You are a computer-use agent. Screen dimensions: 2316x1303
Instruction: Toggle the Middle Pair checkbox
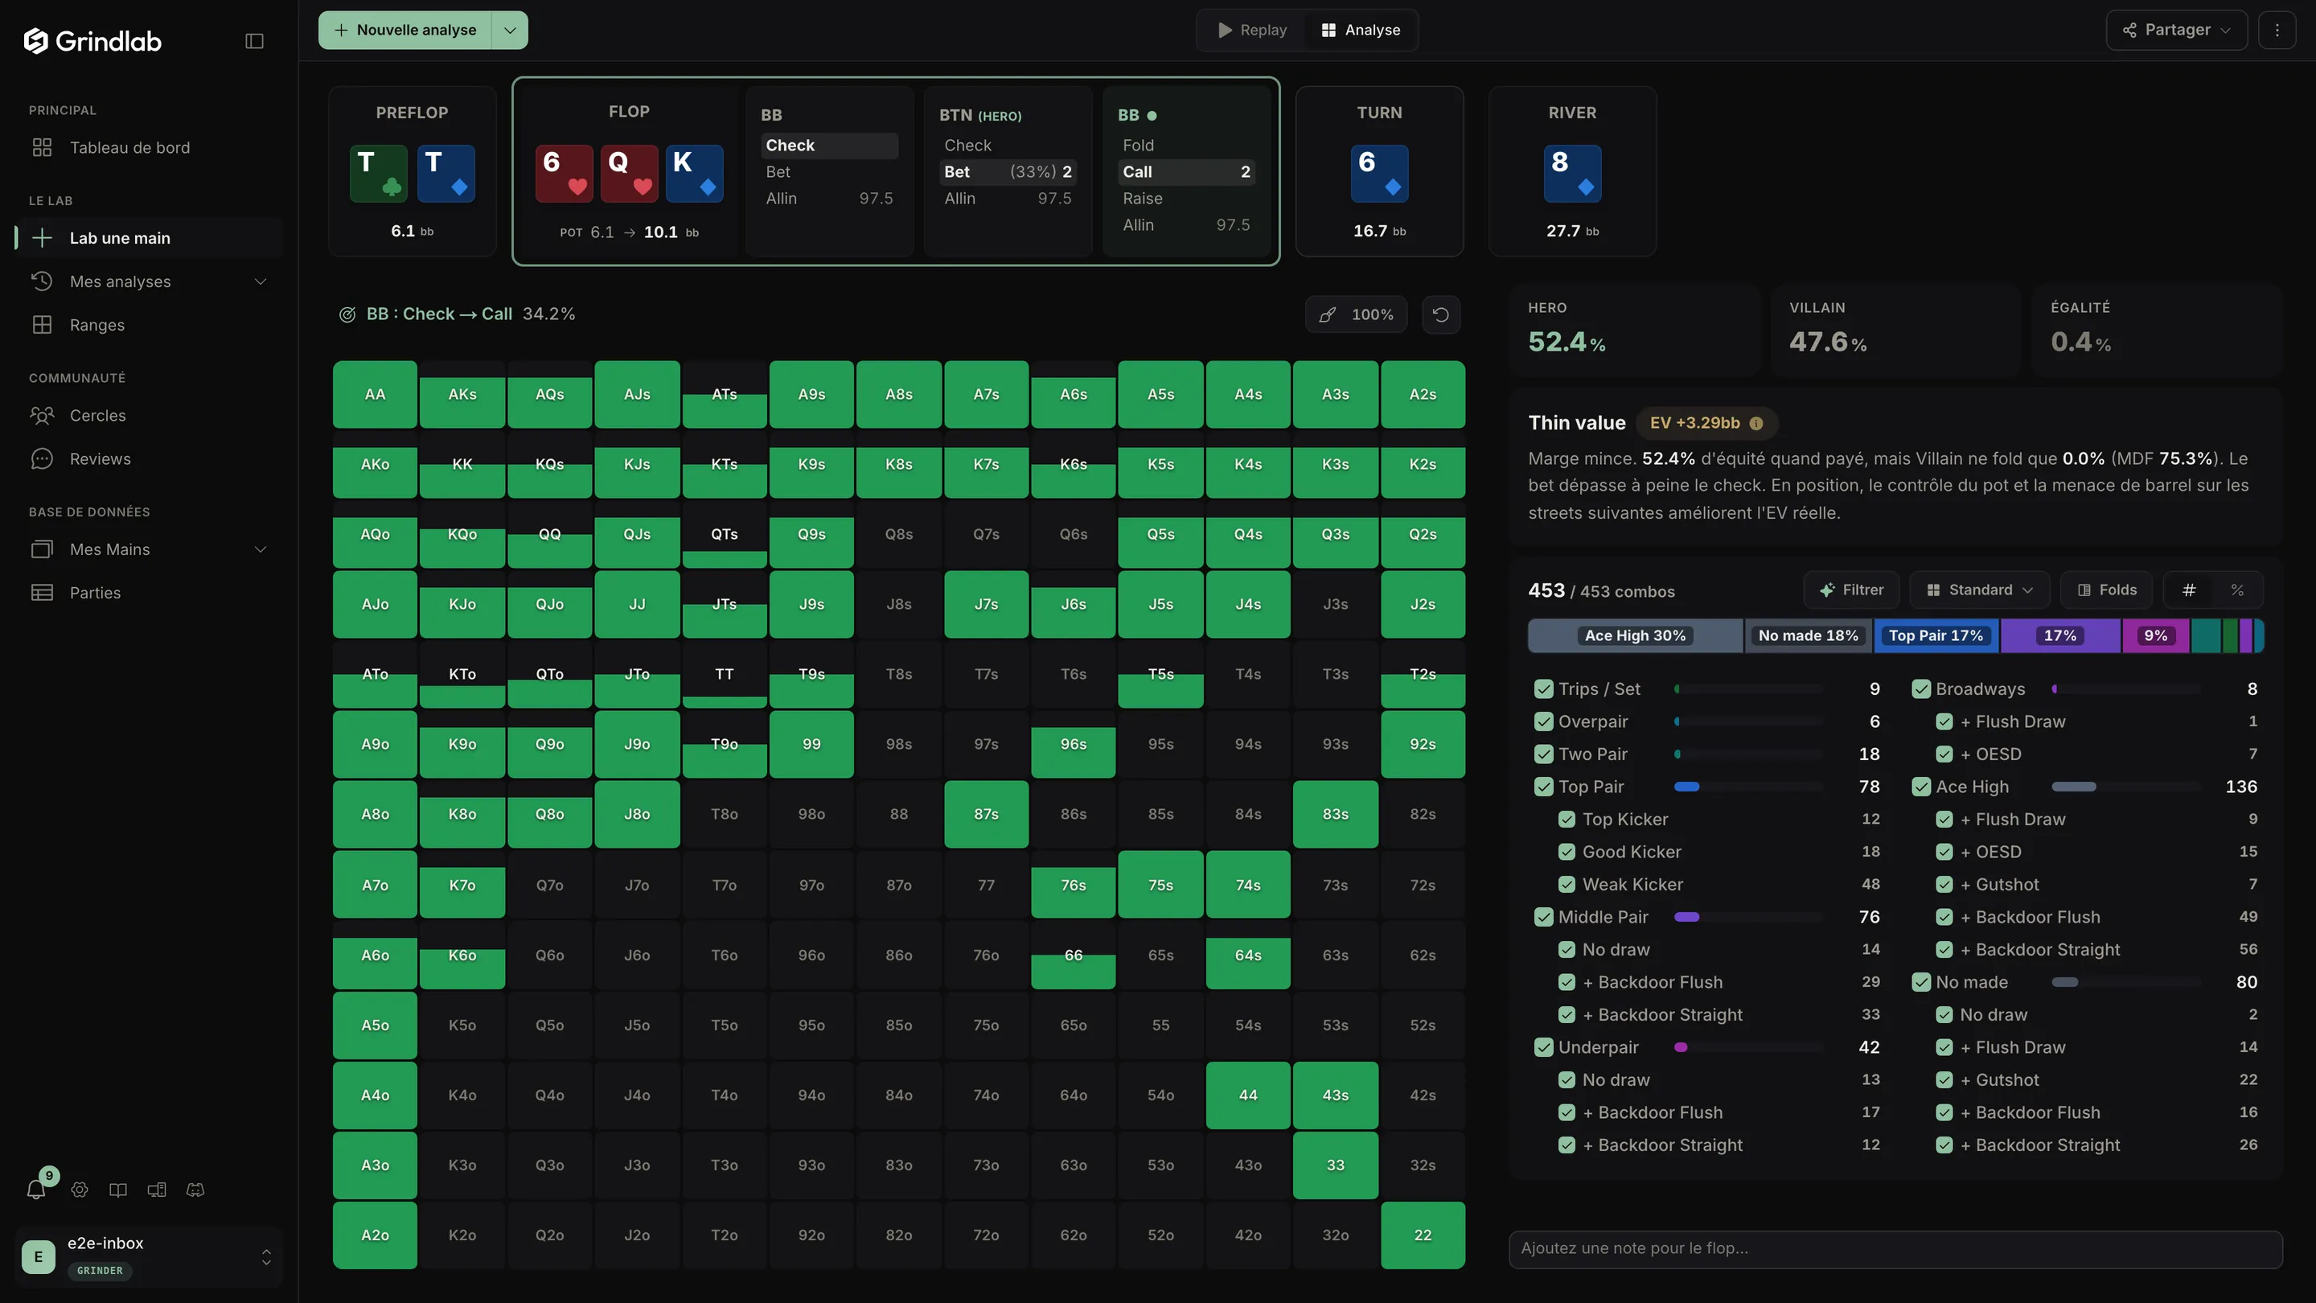[1544, 916]
